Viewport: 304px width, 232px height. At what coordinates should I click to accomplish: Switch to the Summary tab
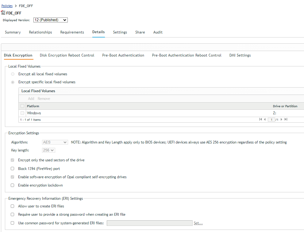coord(13,32)
